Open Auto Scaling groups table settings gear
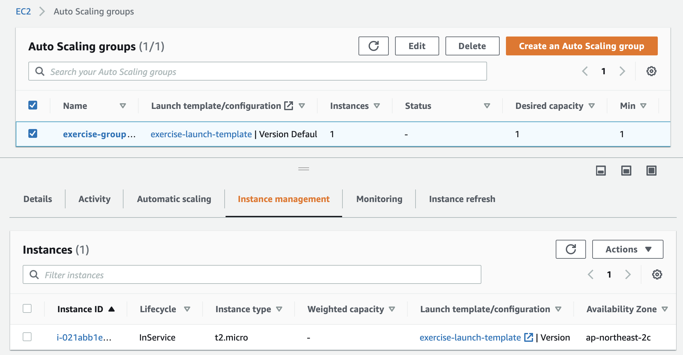This screenshot has width=683, height=355. (x=651, y=71)
